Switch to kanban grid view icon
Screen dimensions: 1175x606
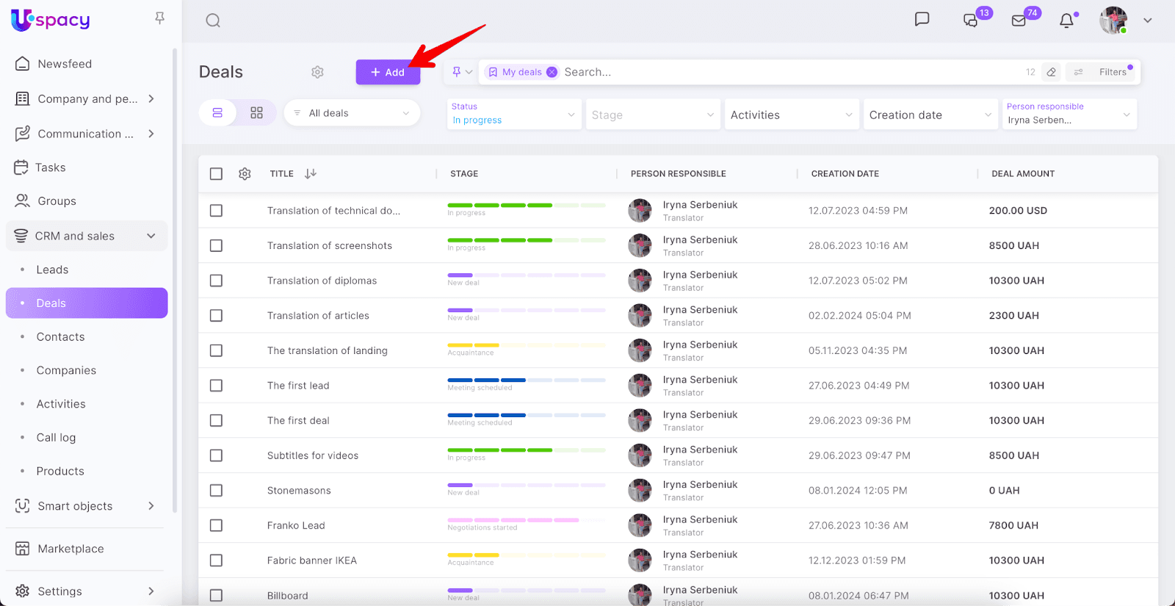tap(256, 113)
